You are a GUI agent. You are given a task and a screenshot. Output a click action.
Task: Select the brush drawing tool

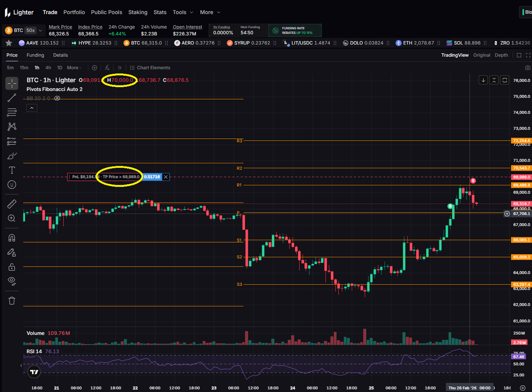12,156
